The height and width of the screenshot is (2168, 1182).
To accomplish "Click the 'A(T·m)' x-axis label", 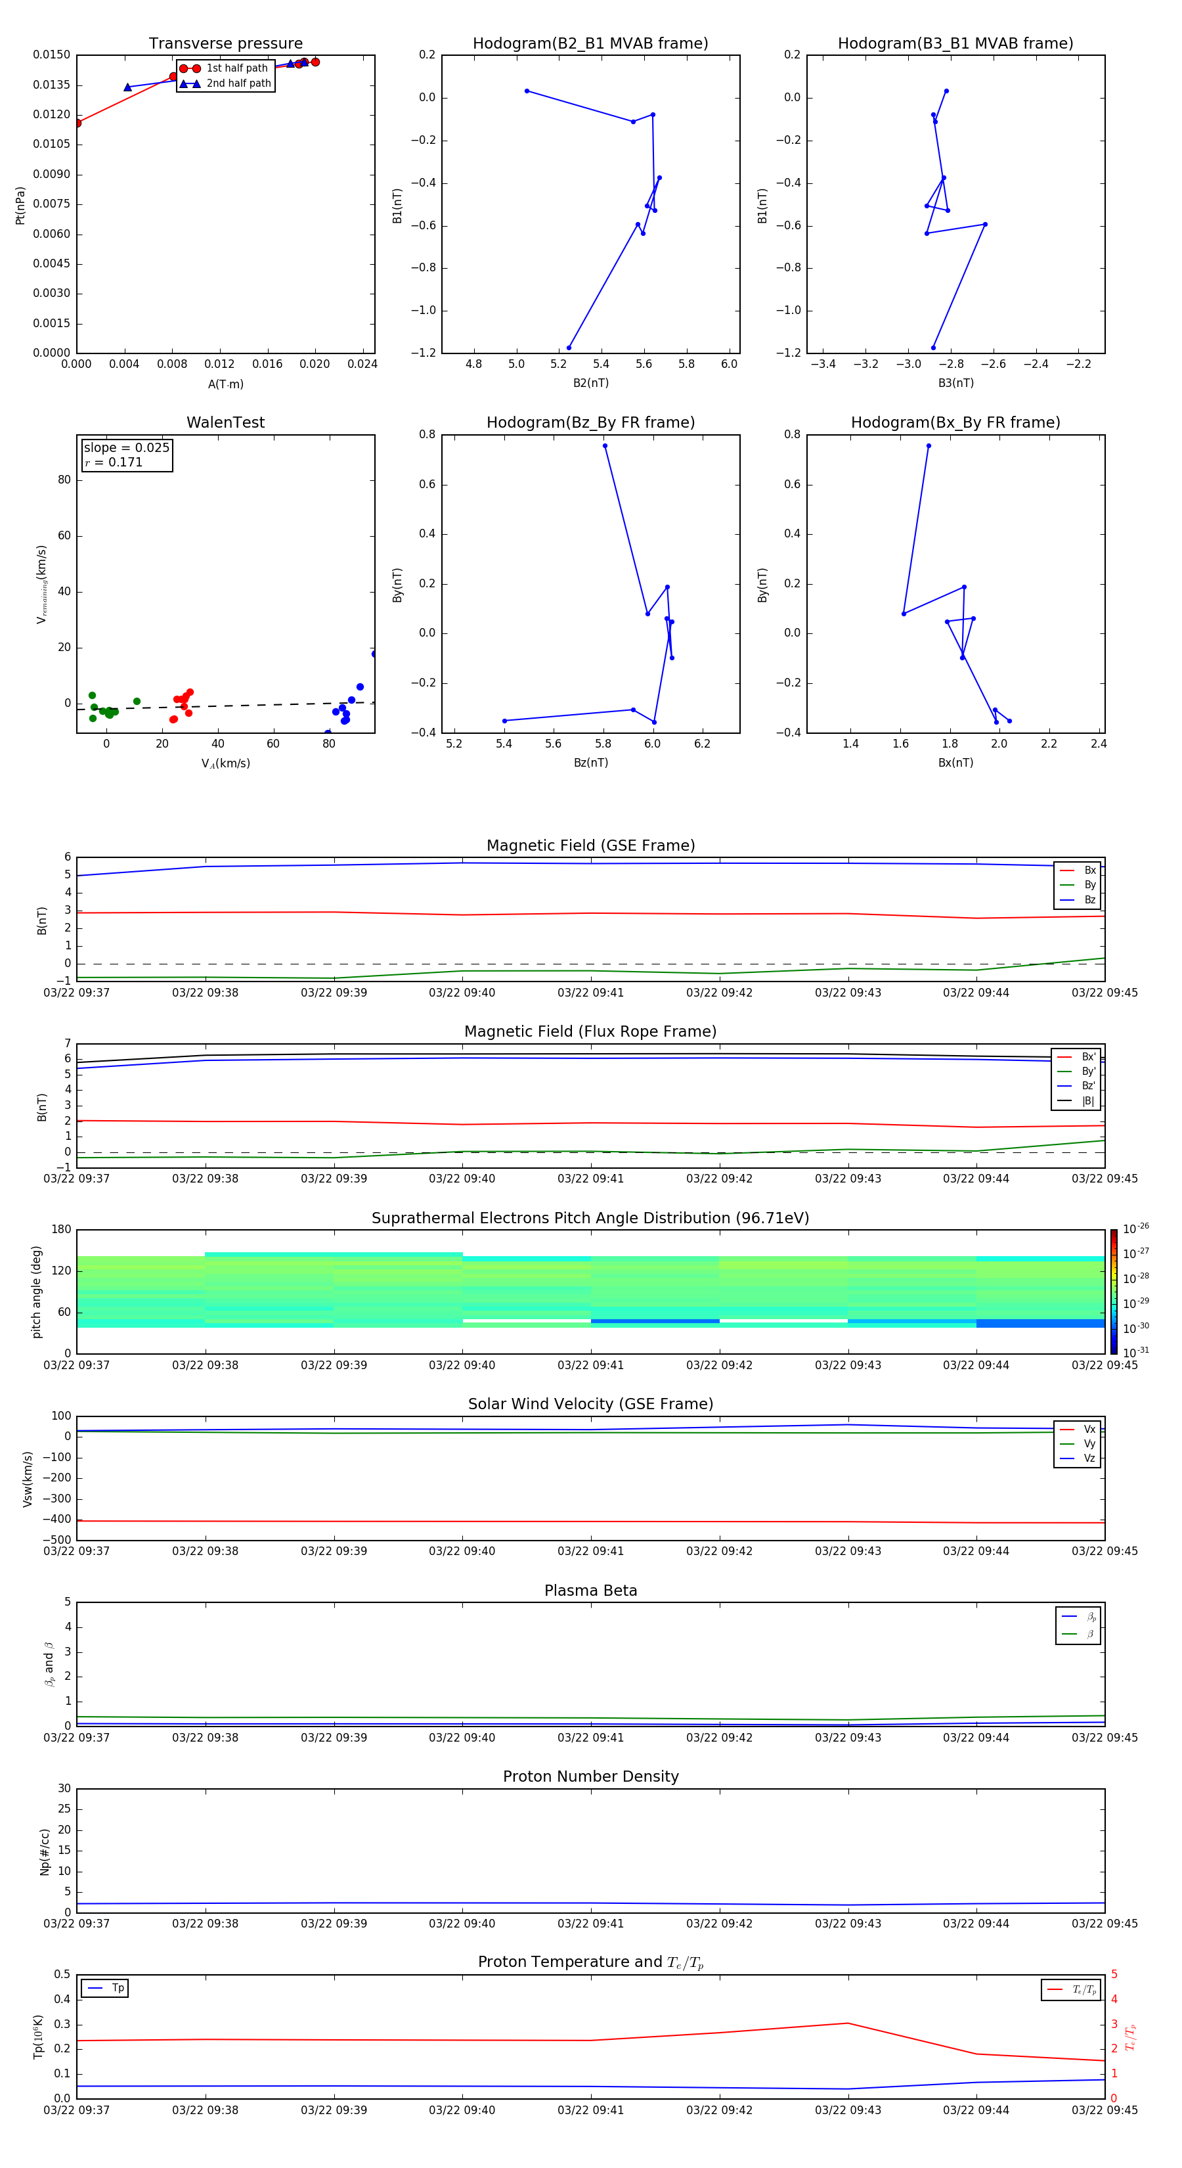I will click(x=225, y=384).
